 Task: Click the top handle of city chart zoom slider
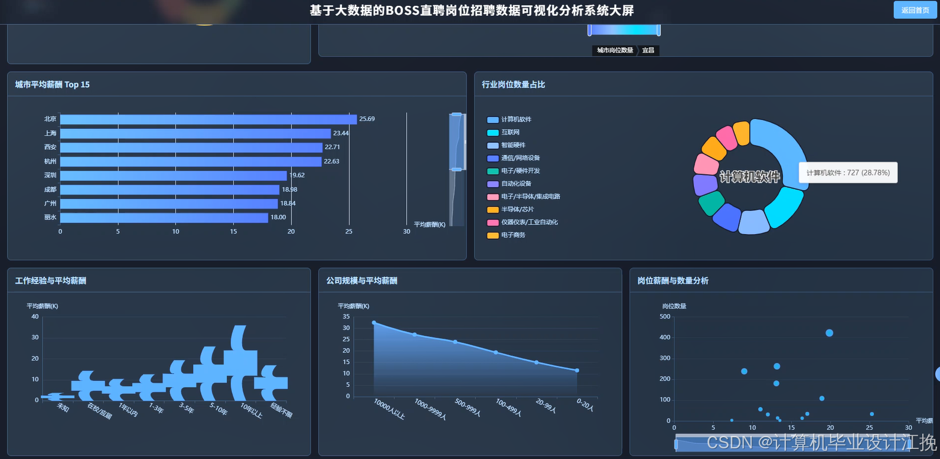click(456, 114)
